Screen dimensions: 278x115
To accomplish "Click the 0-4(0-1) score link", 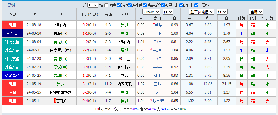I will [89, 101].
